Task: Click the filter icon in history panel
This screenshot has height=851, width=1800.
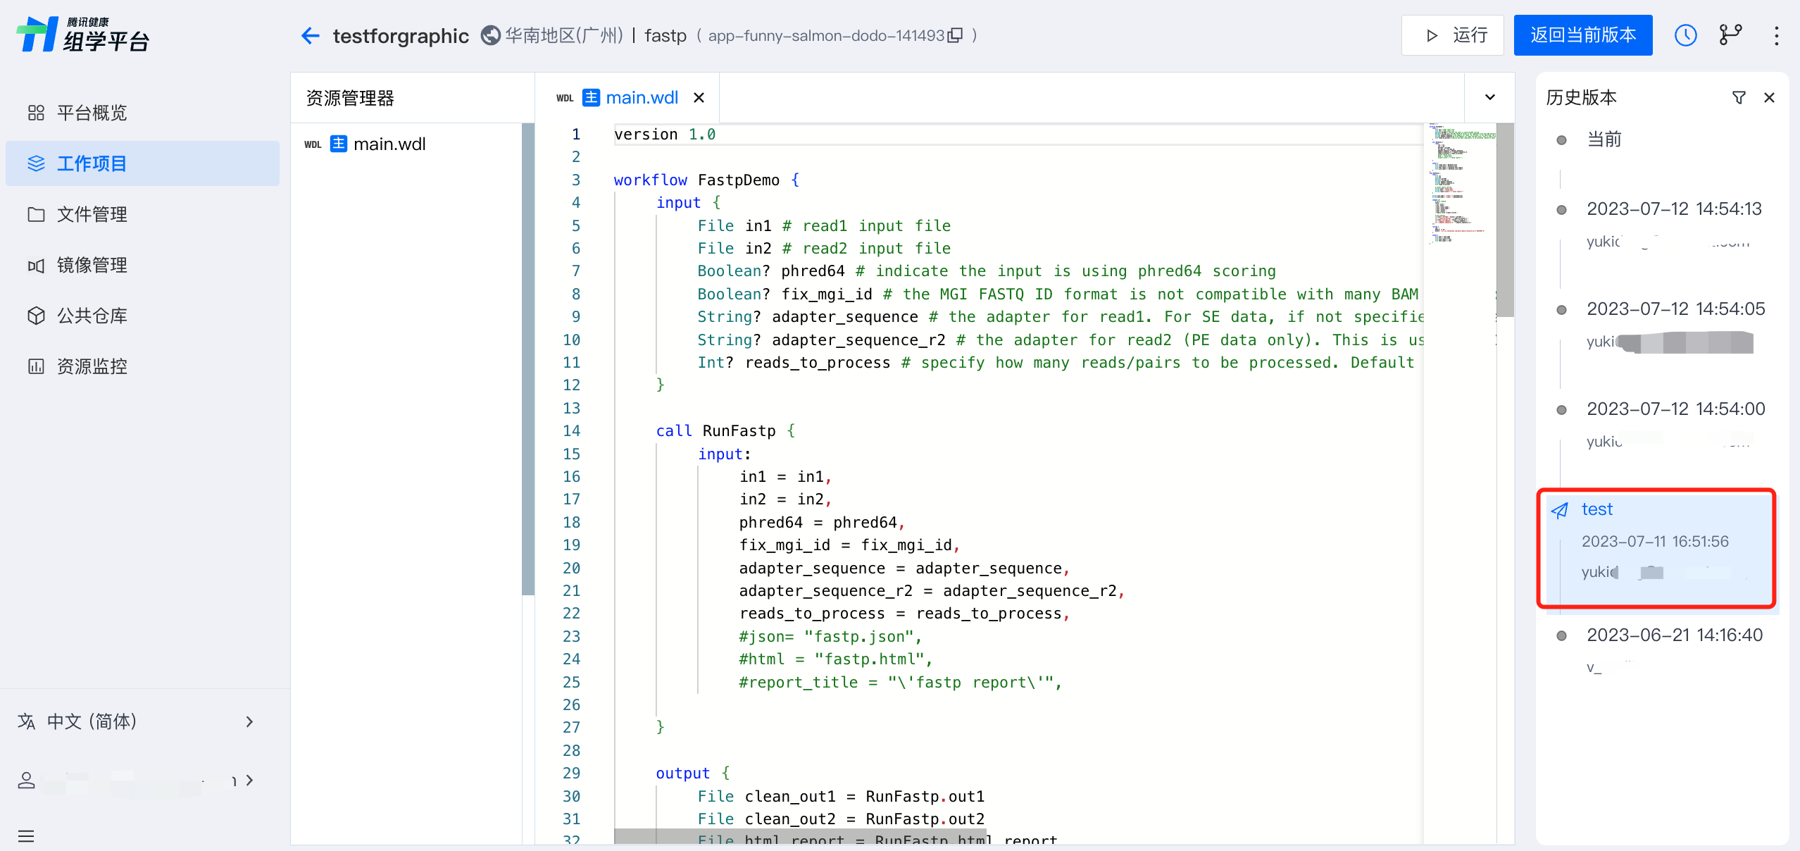Action: click(1738, 97)
